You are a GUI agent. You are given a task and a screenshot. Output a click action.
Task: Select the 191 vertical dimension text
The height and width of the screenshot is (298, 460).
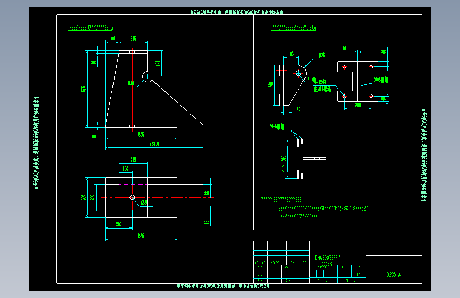tap(158, 63)
